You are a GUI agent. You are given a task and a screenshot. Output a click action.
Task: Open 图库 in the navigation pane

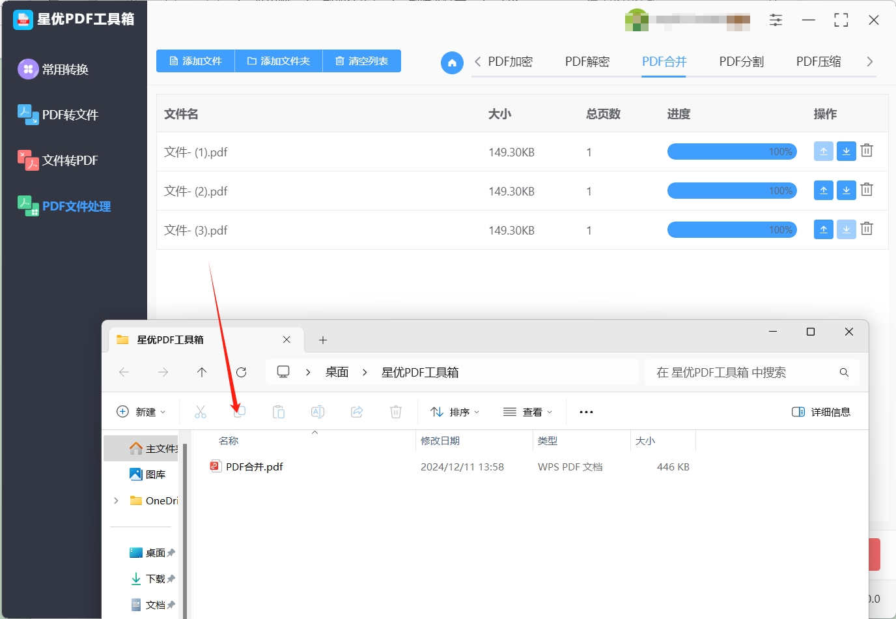click(148, 474)
